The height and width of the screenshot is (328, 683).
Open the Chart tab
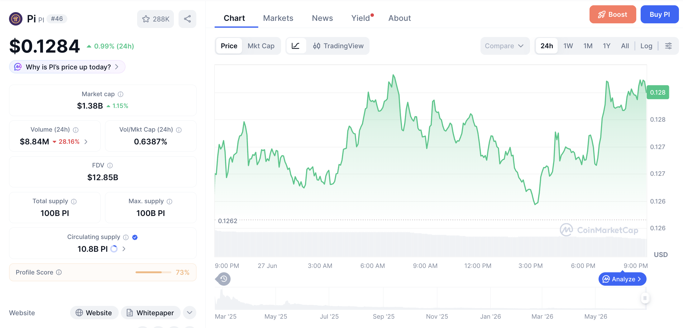[234, 18]
